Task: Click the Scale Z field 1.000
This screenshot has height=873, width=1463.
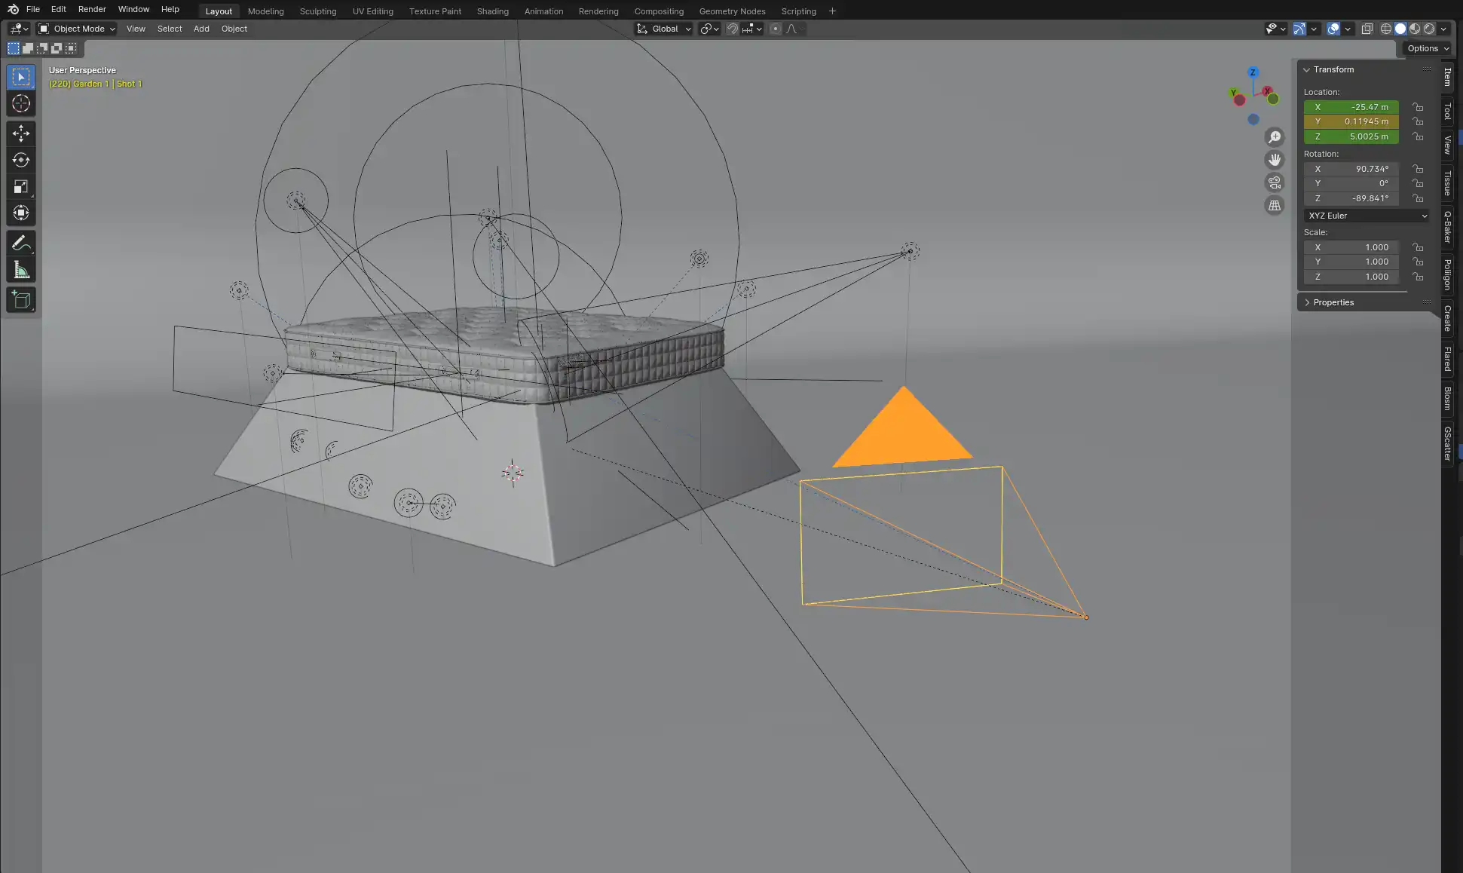Action: point(1351,277)
